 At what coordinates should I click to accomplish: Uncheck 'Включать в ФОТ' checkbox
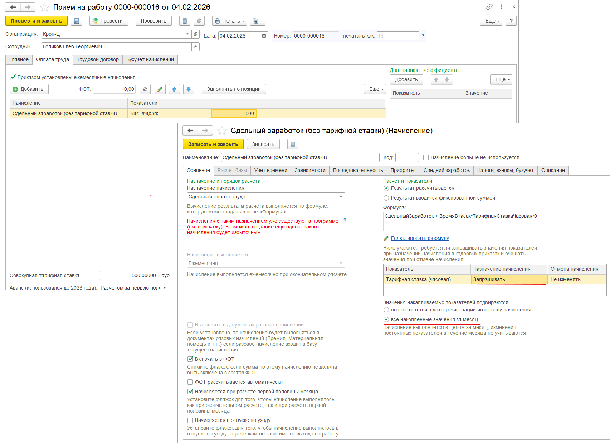point(190,359)
